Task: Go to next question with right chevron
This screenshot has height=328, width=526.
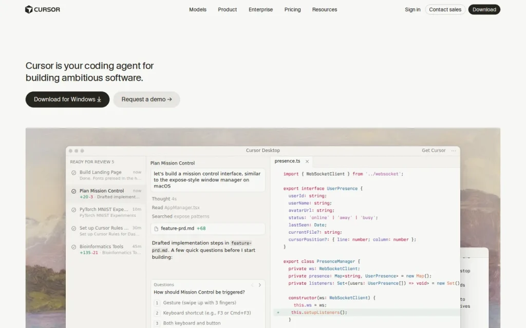Action: (x=259, y=285)
